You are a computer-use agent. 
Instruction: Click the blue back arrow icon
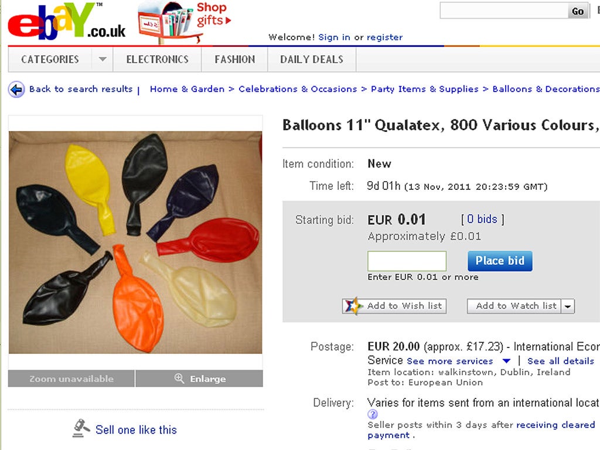pyautogui.click(x=16, y=90)
